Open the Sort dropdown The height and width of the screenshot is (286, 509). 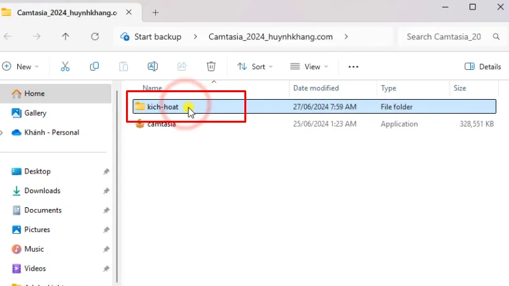254,66
